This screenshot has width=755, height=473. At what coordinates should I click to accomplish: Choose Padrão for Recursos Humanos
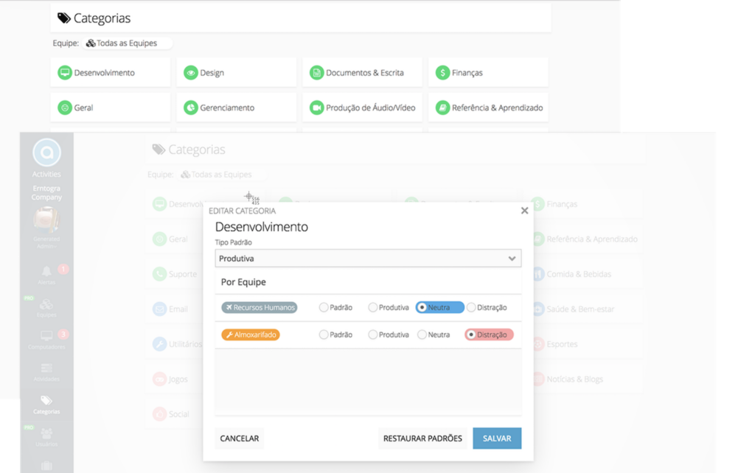click(322, 307)
